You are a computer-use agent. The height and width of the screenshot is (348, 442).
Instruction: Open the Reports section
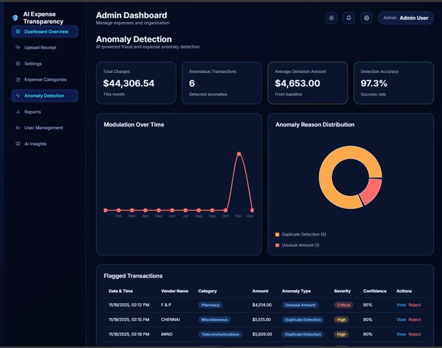[x=45, y=112]
